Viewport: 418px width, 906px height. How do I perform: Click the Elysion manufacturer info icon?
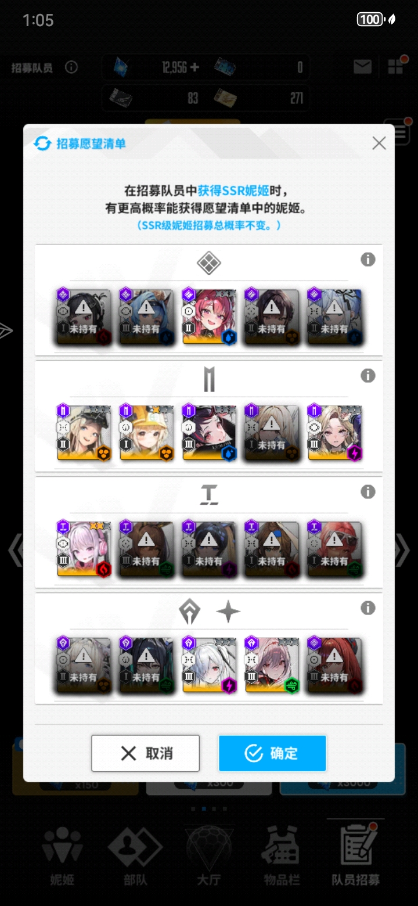pyautogui.click(x=368, y=260)
